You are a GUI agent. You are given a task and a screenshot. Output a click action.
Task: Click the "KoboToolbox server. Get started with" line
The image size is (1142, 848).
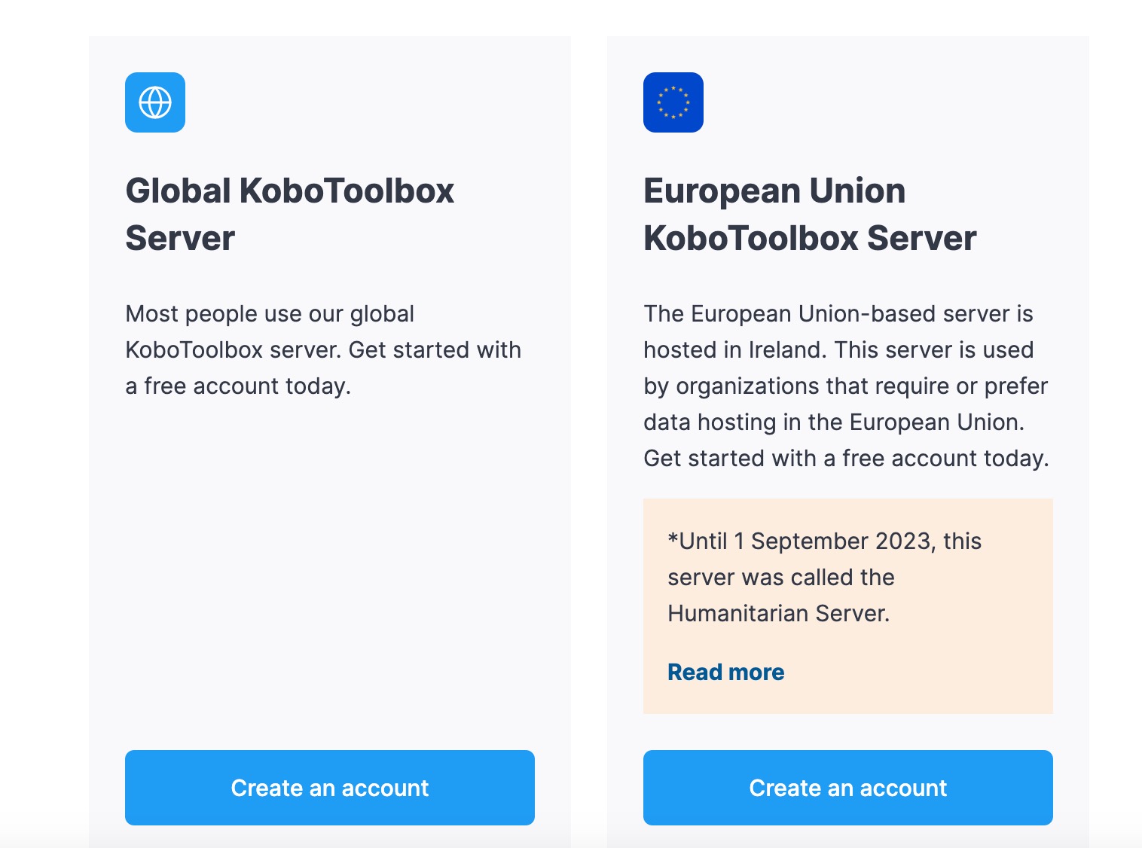pyautogui.click(x=323, y=349)
